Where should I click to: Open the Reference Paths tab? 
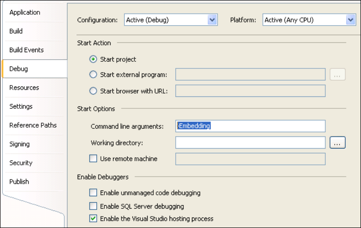tap(33, 125)
